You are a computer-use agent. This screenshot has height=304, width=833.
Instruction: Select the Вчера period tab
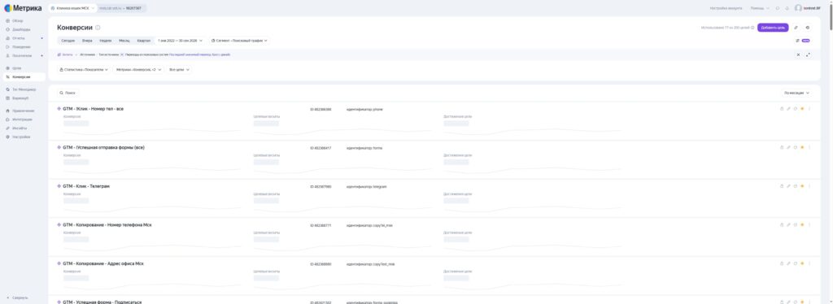pos(87,41)
